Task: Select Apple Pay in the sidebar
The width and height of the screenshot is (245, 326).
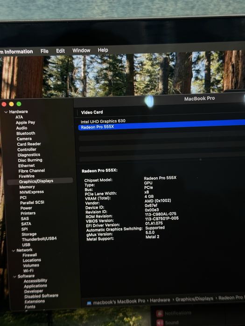Action: [x=25, y=122]
